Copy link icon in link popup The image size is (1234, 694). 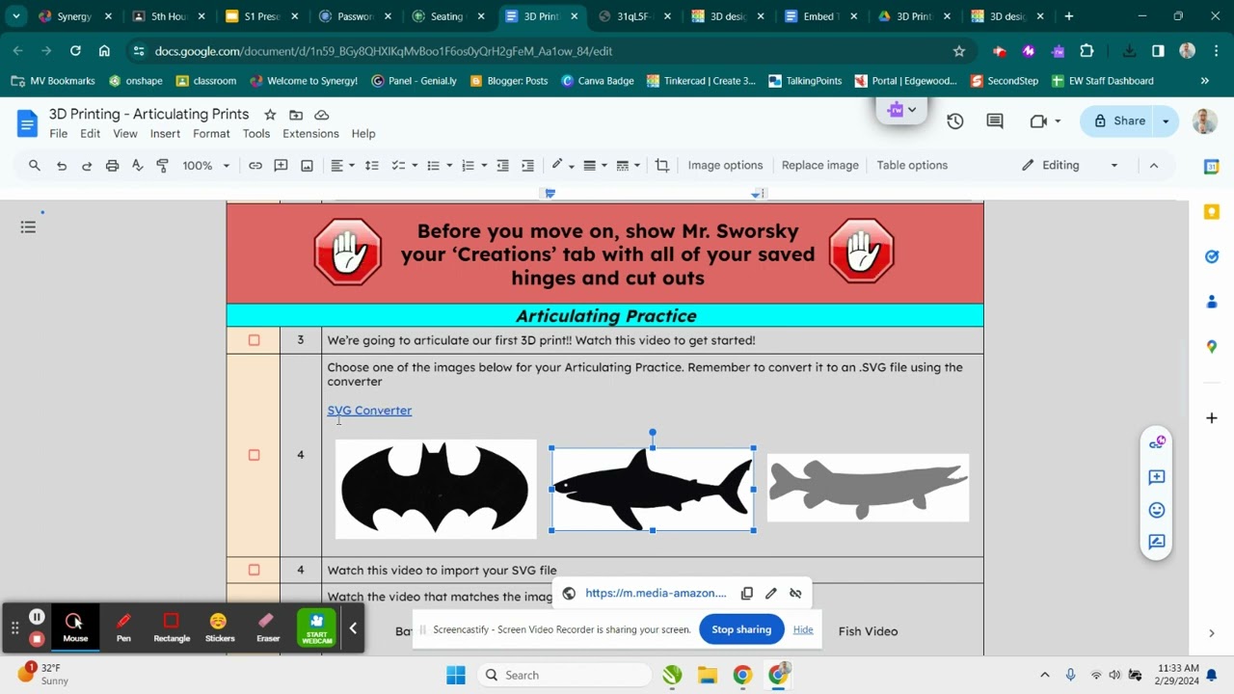click(x=746, y=594)
